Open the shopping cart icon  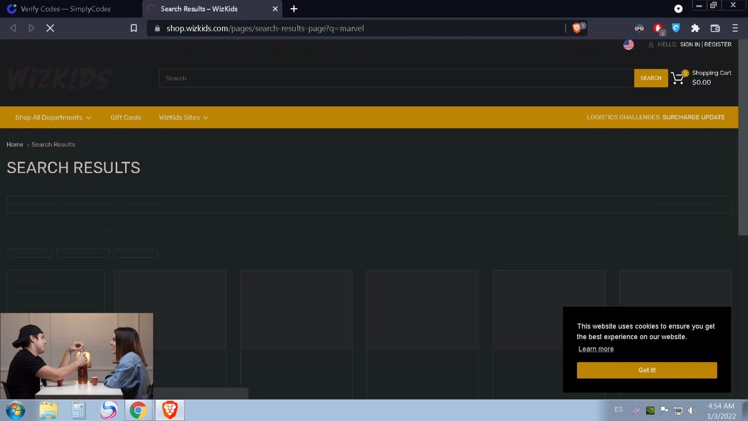point(679,77)
